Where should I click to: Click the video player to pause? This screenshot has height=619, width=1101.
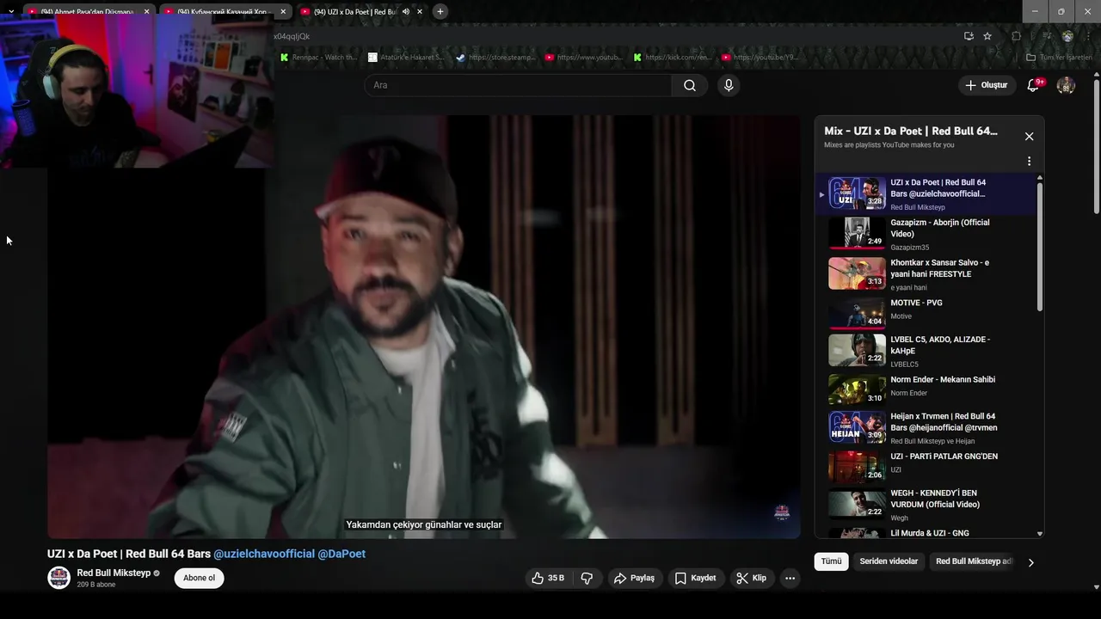pos(423,327)
